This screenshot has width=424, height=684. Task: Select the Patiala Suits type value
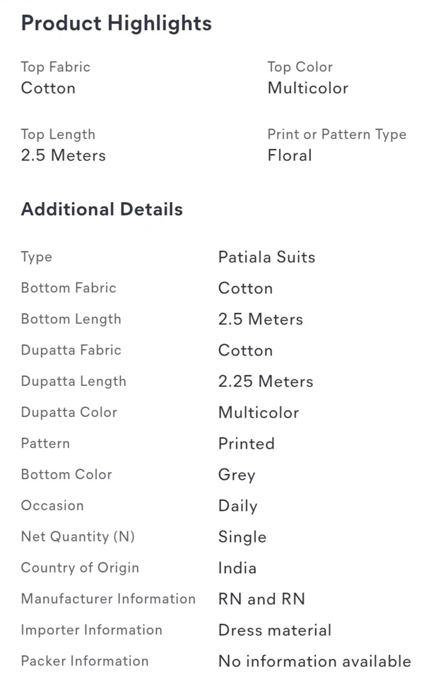(x=266, y=257)
